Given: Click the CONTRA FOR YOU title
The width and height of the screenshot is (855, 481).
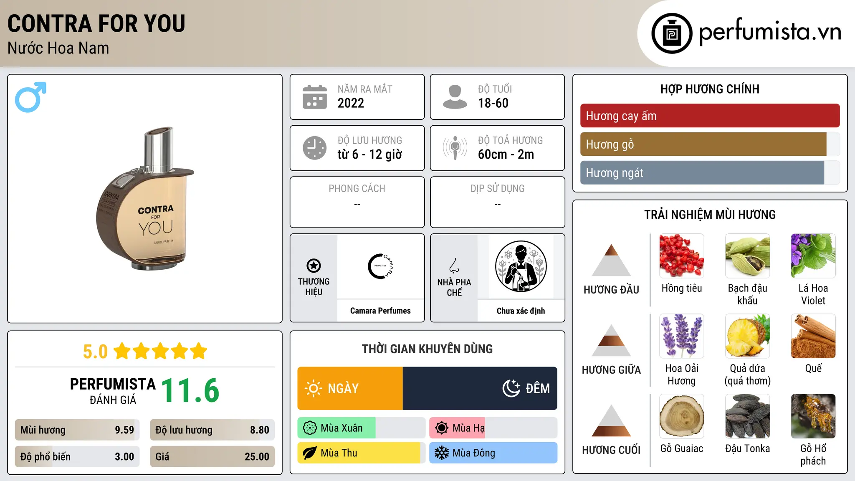Looking at the screenshot, I should (x=96, y=23).
